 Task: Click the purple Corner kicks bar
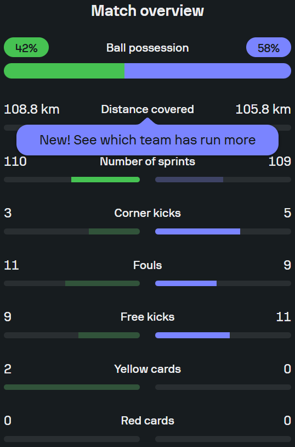(x=197, y=232)
